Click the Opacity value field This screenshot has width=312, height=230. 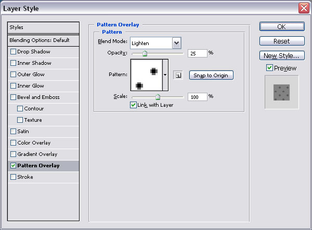click(198, 53)
